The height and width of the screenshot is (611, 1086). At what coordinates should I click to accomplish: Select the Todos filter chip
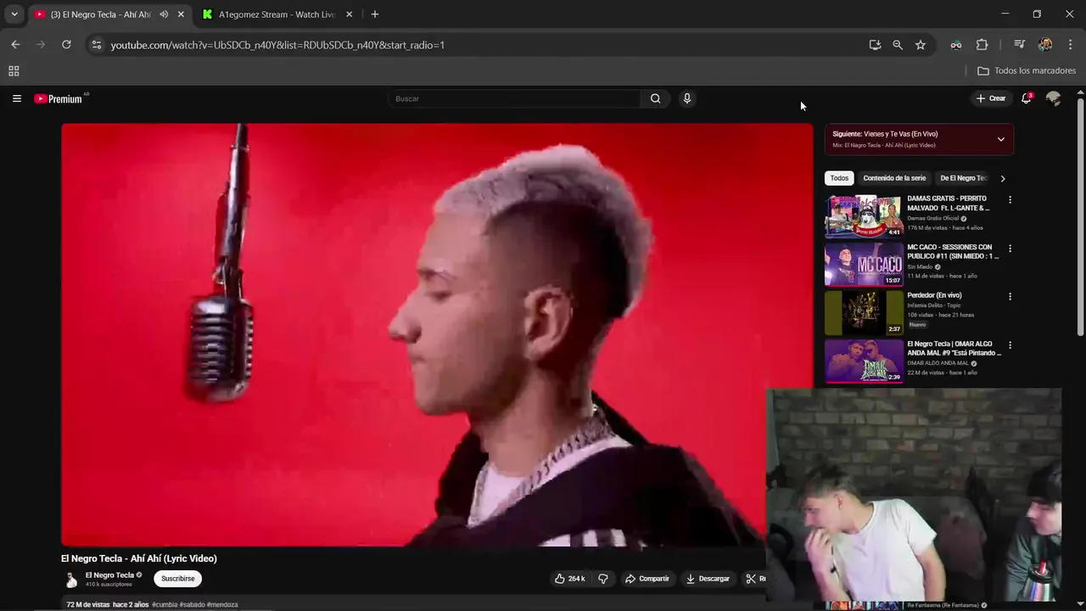pyautogui.click(x=839, y=178)
